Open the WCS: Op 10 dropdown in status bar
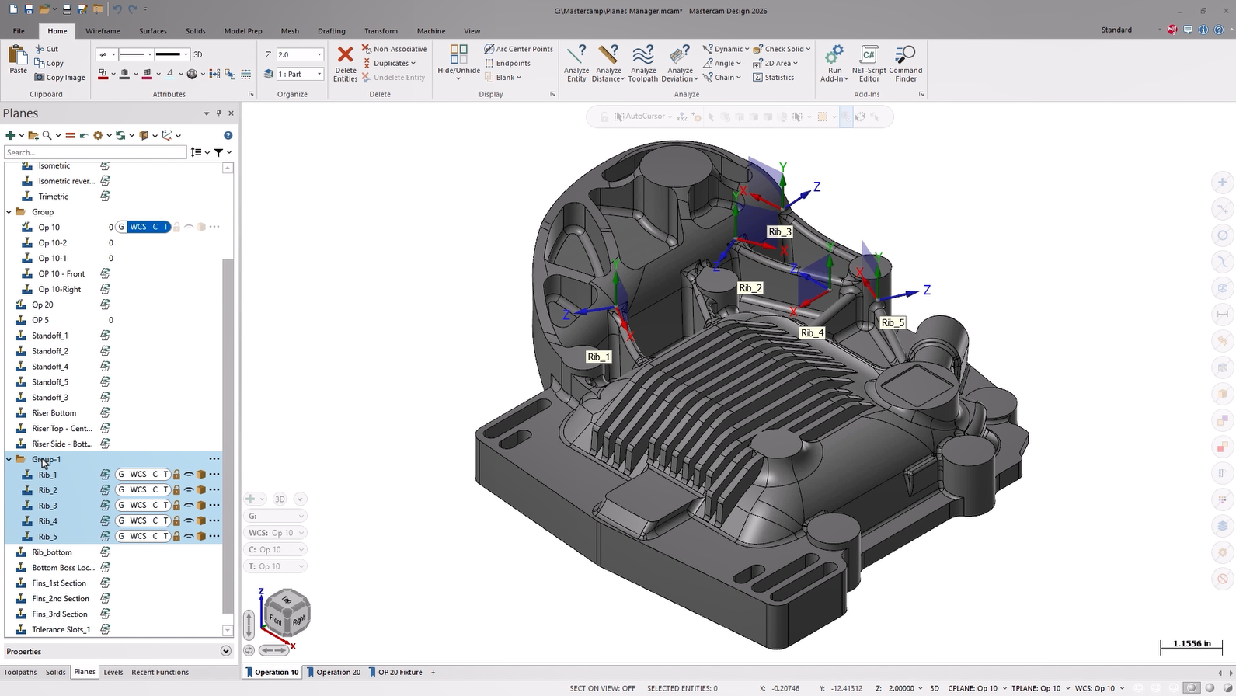 coord(1099,688)
